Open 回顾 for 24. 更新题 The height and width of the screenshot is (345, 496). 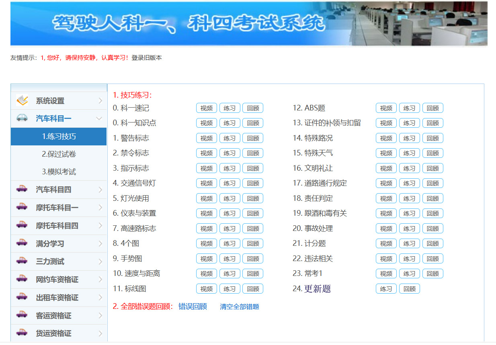(409, 289)
